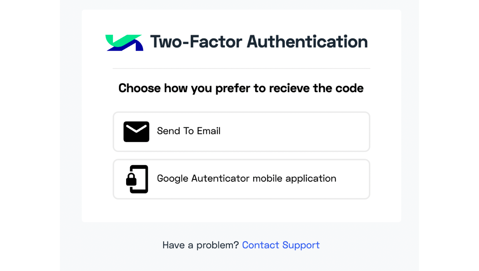Choose Google Autenticator mobile application option
Screen dimensions: 479x271
pos(242,179)
